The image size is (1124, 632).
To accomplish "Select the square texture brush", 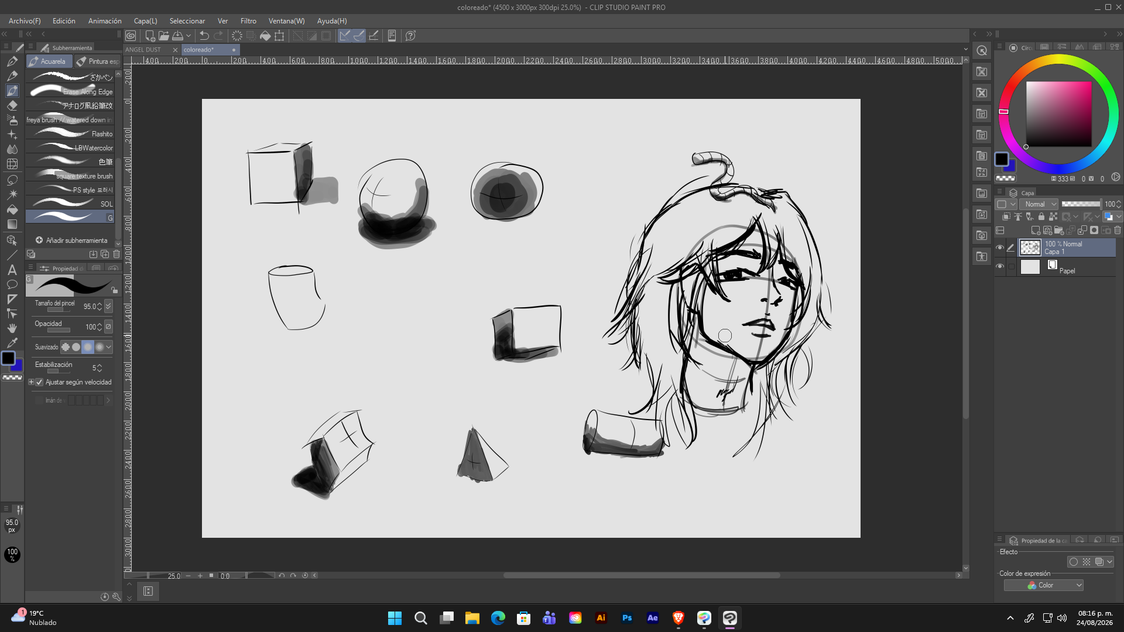I will 70,176.
